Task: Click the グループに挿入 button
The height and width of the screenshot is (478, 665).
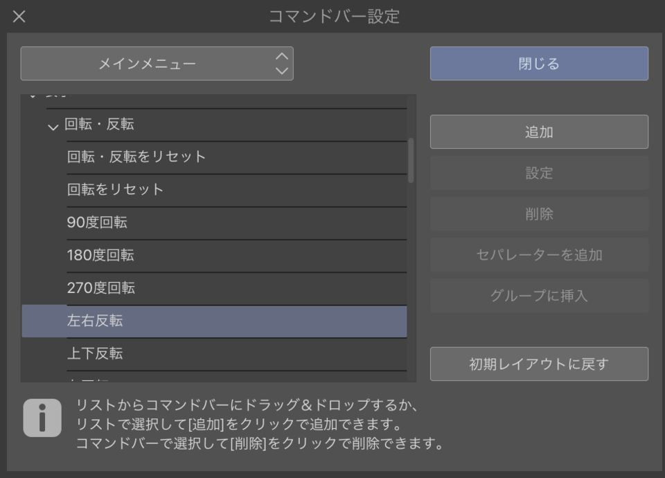Action: point(539,296)
